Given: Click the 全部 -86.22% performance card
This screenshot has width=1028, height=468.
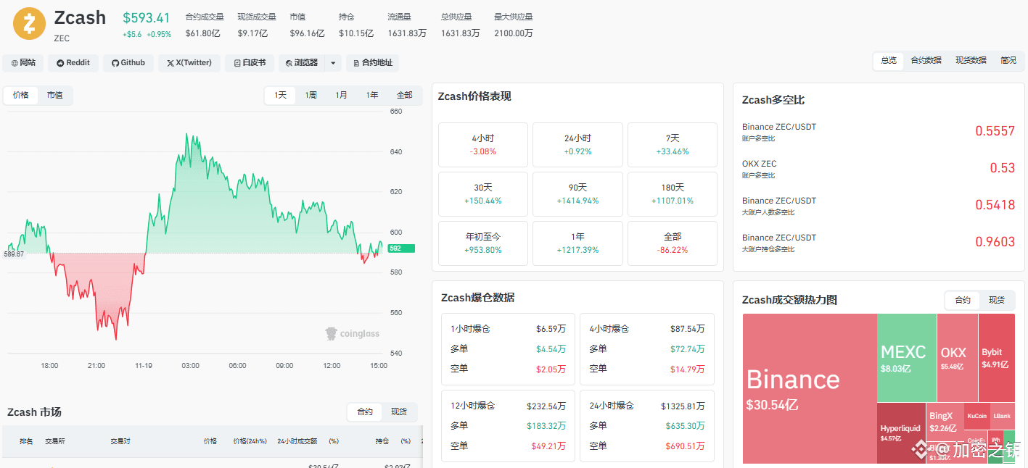Looking at the screenshot, I should 673,243.
